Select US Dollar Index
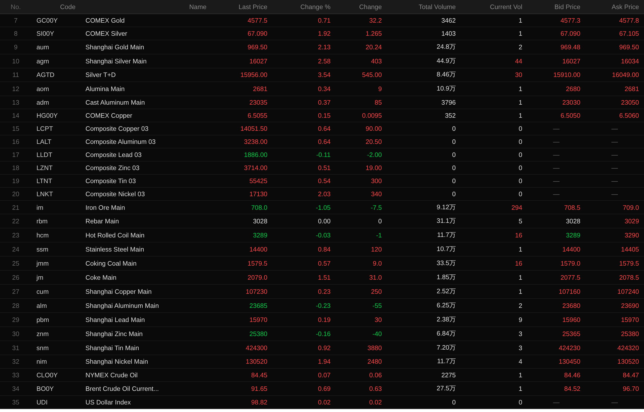This screenshot has width=644, height=412. [108, 402]
